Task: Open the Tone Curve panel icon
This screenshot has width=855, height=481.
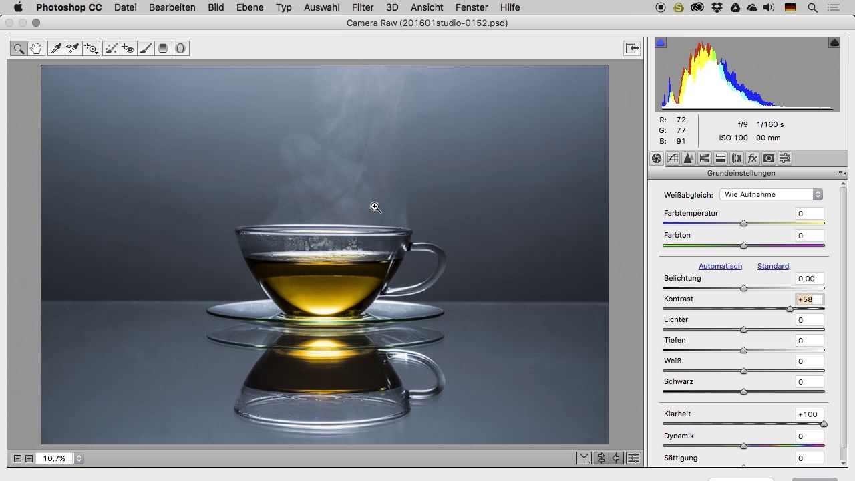Action: 673,158
